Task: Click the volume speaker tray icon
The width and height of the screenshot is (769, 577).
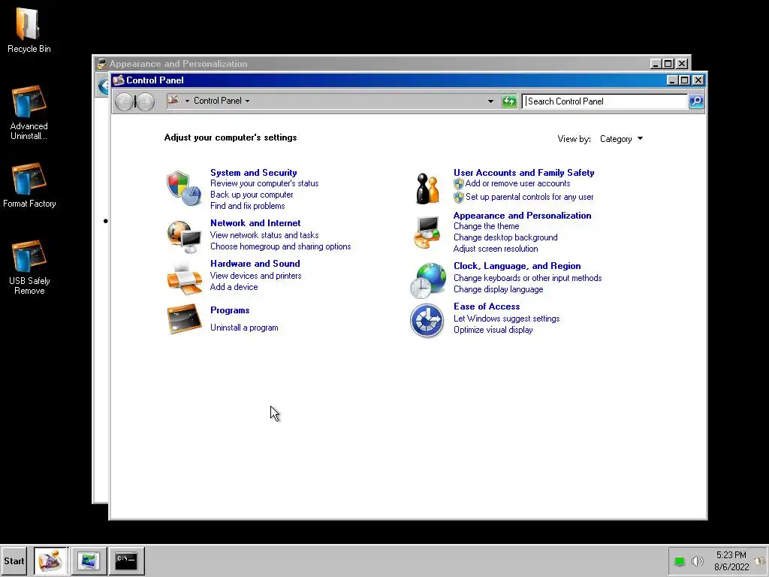Action: click(x=697, y=560)
